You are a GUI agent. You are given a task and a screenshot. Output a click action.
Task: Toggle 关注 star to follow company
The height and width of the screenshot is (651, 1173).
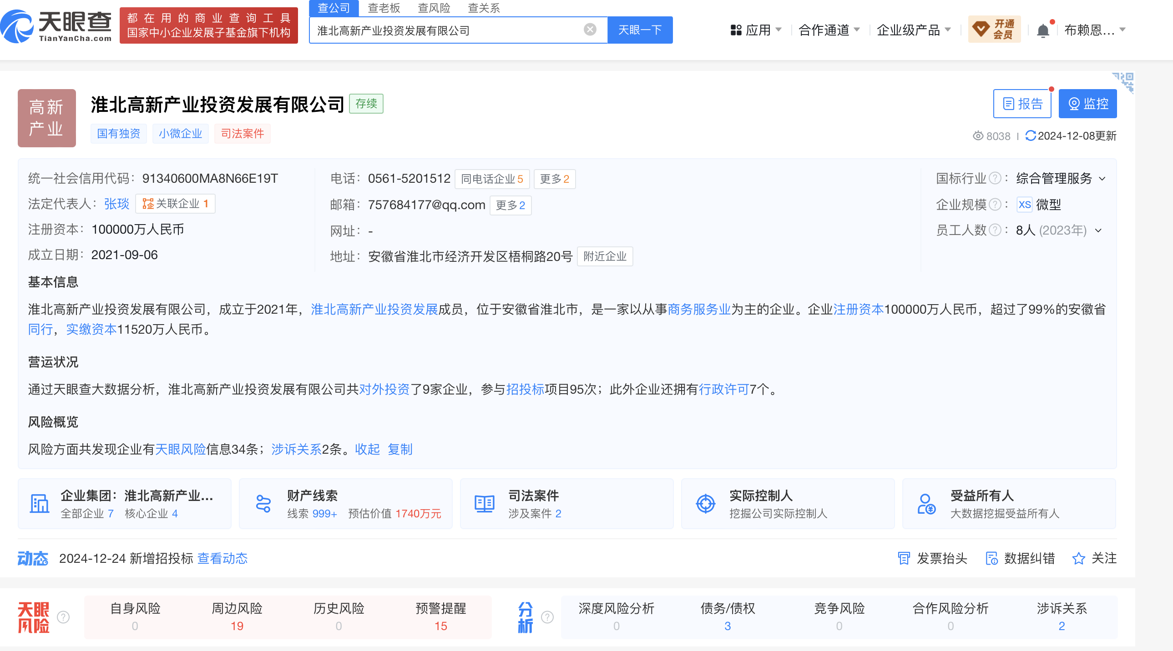(1078, 558)
